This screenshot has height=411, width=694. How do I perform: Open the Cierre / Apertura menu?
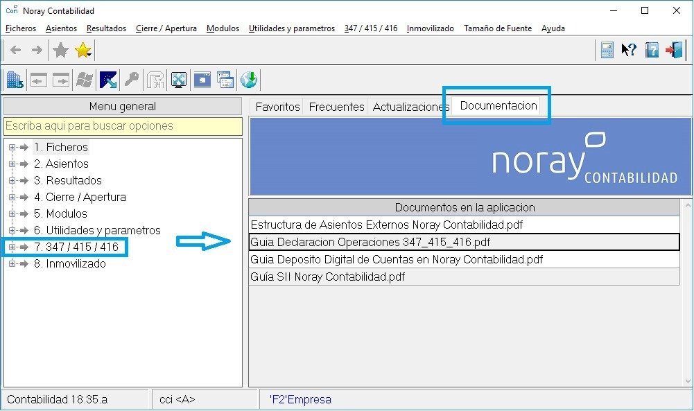[166, 28]
